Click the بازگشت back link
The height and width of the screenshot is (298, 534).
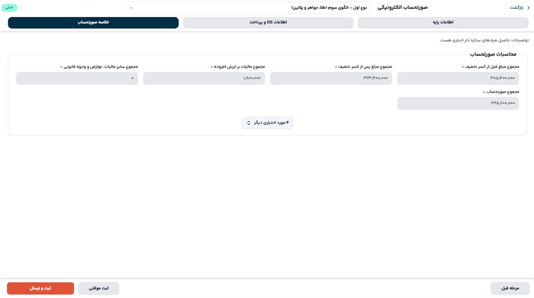[516, 8]
